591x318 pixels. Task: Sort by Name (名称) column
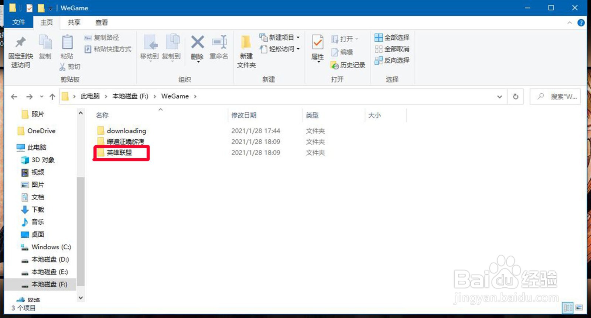(x=102, y=115)
